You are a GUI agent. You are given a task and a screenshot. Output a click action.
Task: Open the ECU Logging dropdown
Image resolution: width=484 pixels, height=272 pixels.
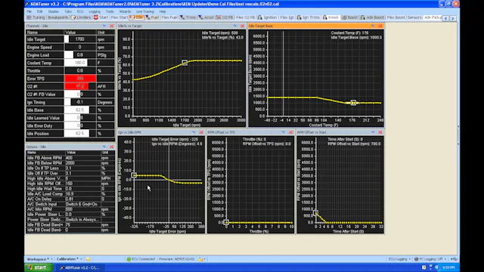399,259
